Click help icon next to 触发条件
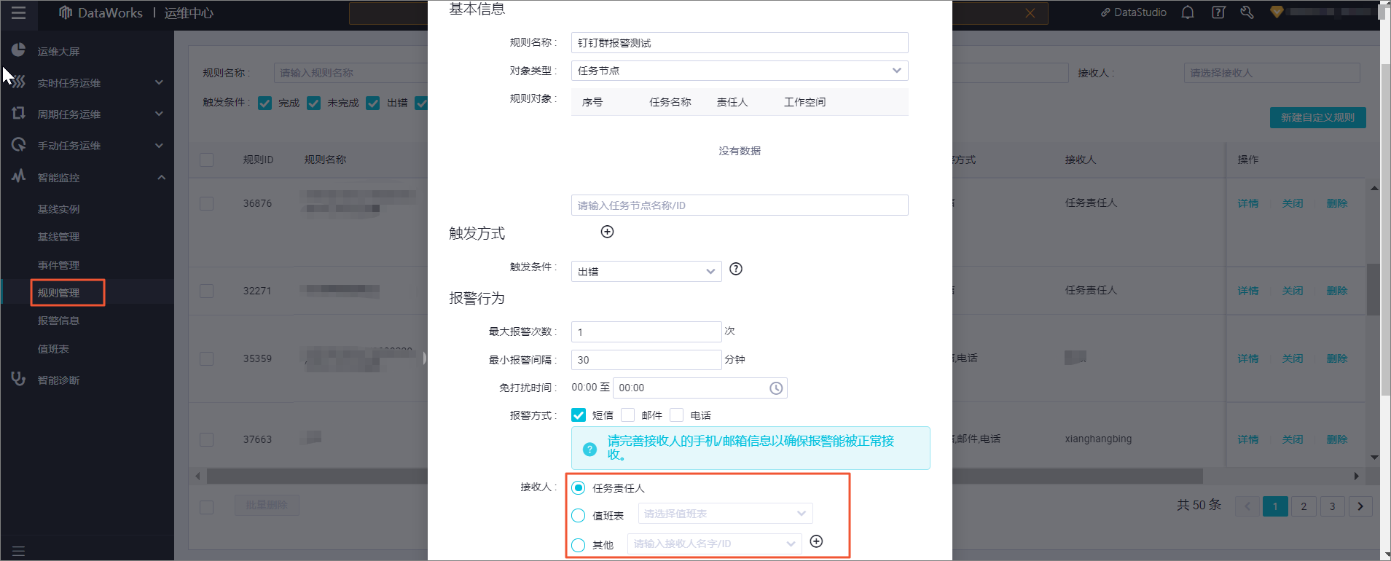This screenshot has width=1391, height=561. [x=736, y=269]
